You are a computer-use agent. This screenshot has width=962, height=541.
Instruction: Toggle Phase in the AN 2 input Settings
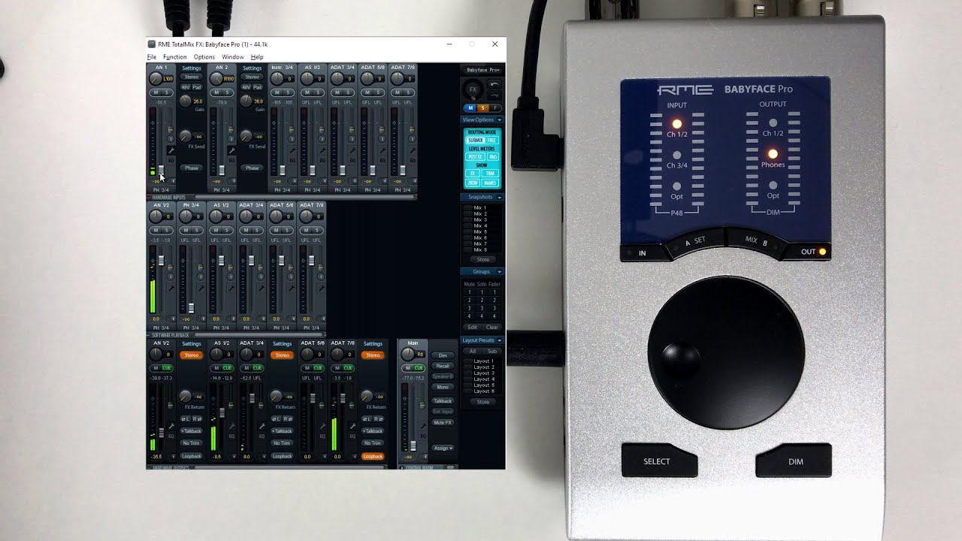point(252,168)
